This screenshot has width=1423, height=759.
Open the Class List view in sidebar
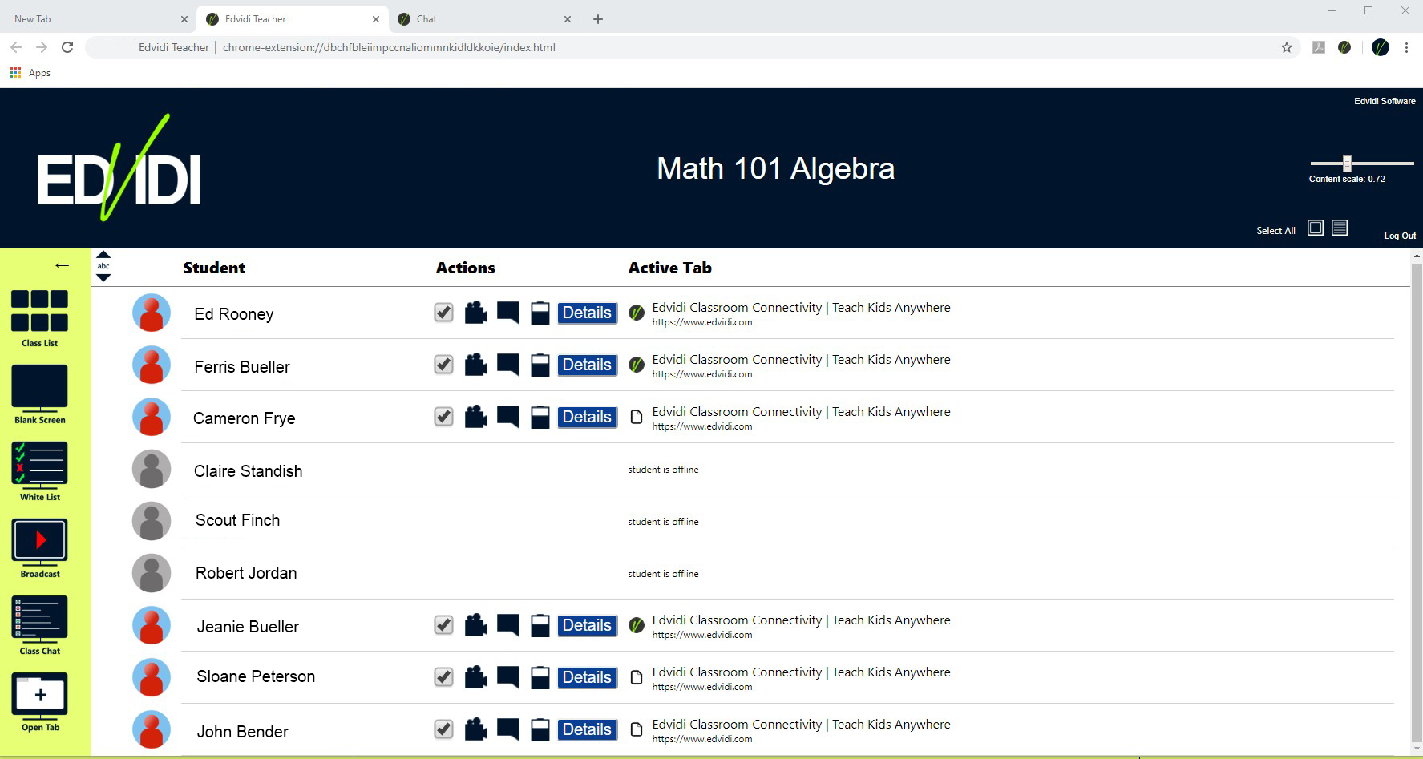[x=39, y=318]
